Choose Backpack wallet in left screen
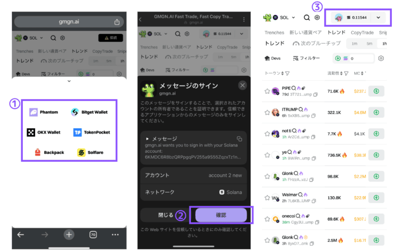Viewport: 395px width, 251px height. (49, 152)
